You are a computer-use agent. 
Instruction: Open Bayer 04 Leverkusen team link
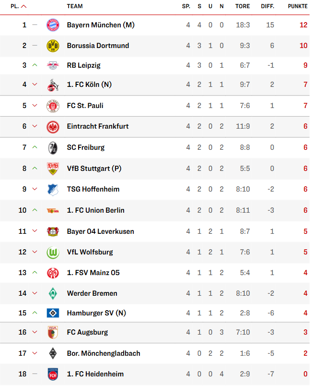(101, 231)
